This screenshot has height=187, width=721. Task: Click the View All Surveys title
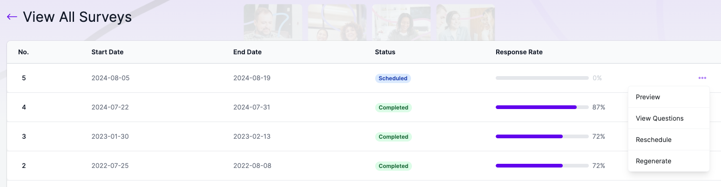coord(77,17)
